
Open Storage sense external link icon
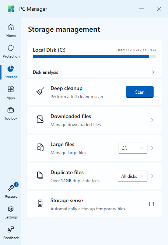[151, 204]
